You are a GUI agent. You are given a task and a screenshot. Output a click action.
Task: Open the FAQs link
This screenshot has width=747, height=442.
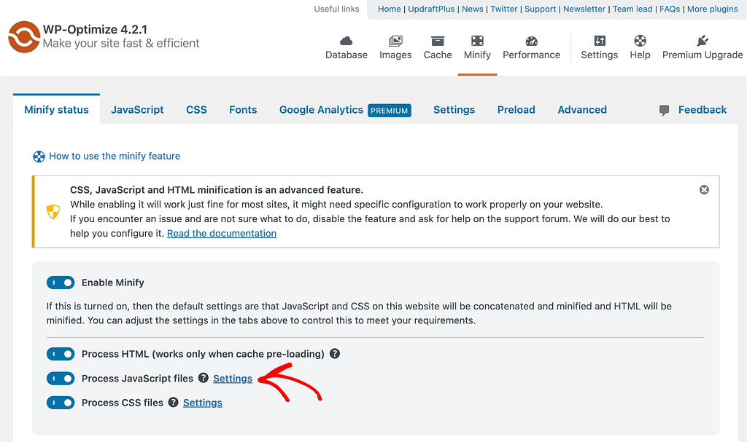(x=670, y=9)
